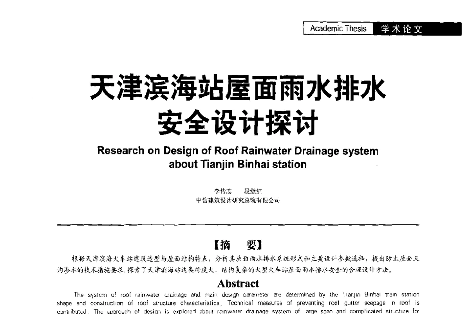Click the subtitle "about Tianjin Binhai station"
Image resolution: width=470 pixels, height=314 pixels.
[x=237, y=164]
